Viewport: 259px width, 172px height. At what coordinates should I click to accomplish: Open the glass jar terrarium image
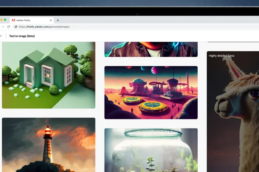click(x=151, y=150)
